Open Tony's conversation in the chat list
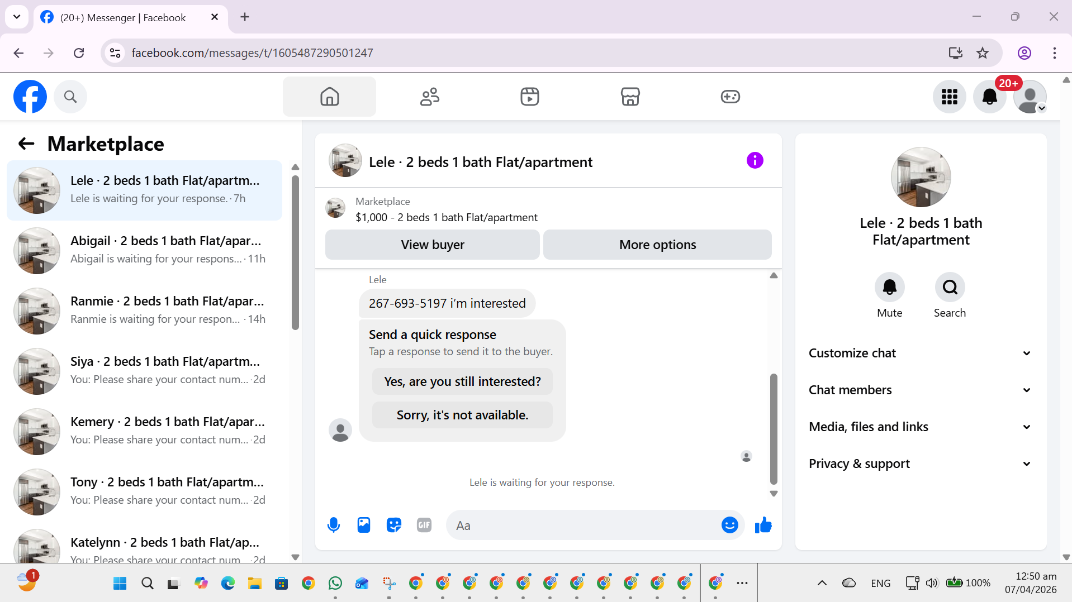Viewport: 1072px width, 602px height. pyautogui.click(x=144, y=492)
